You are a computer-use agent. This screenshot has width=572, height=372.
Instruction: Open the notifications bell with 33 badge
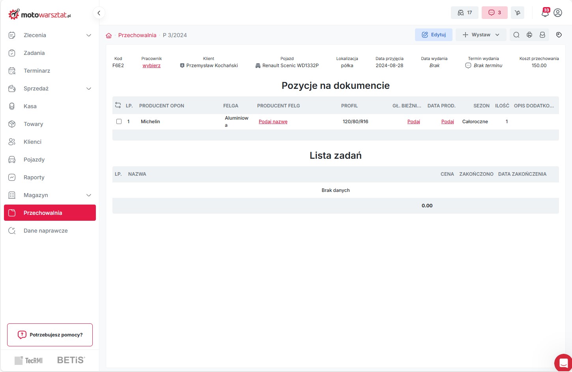pos(545,13)
